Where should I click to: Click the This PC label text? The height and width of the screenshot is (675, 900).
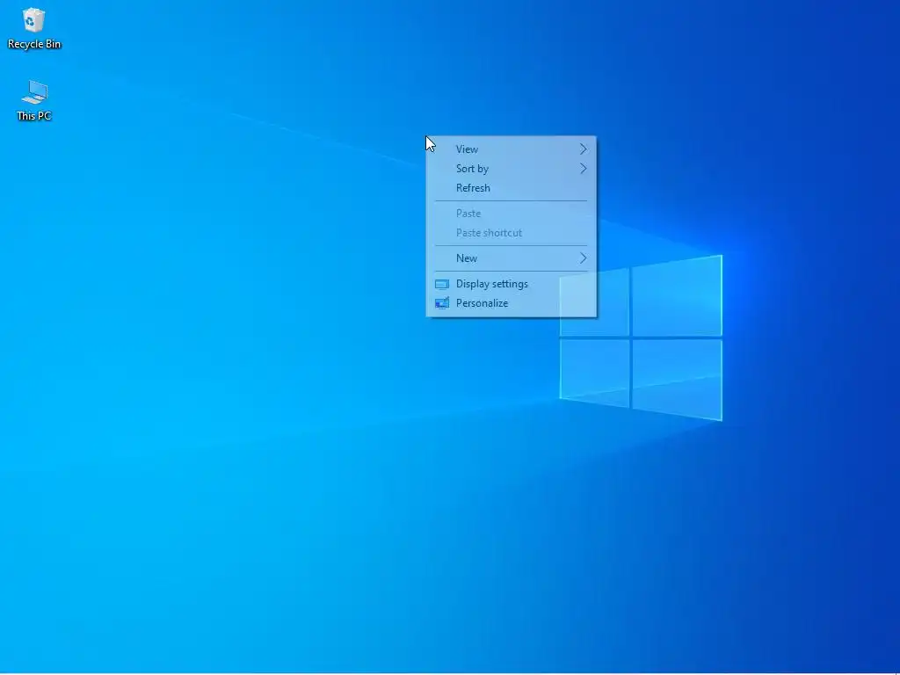point(34,116)
